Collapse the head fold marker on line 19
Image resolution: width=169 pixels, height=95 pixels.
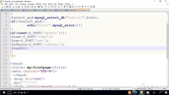(10, 64)
